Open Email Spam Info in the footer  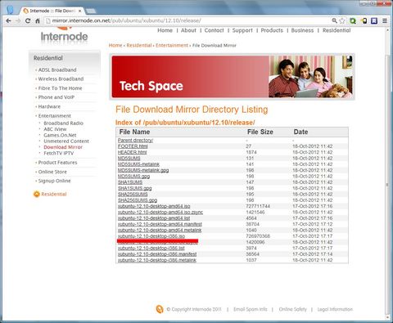pos(251,309)
